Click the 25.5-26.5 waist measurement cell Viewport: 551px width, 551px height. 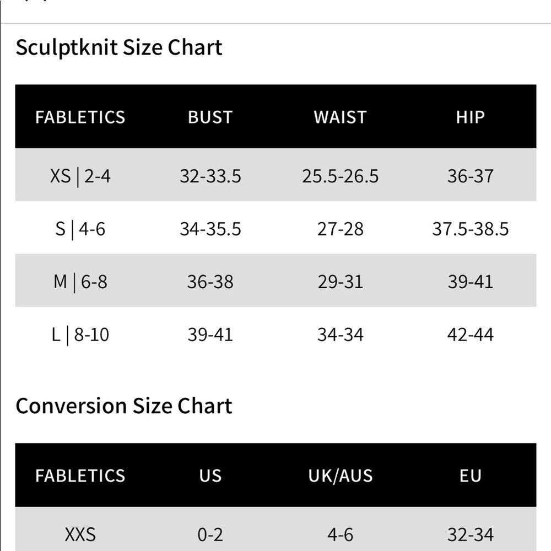coord(340,176)
